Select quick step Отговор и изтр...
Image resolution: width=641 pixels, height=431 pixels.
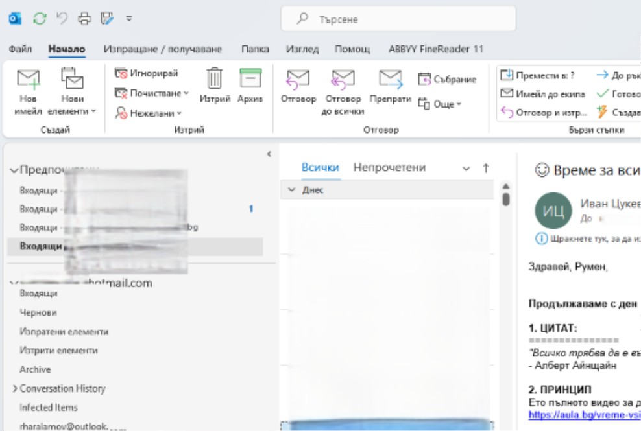544,112
